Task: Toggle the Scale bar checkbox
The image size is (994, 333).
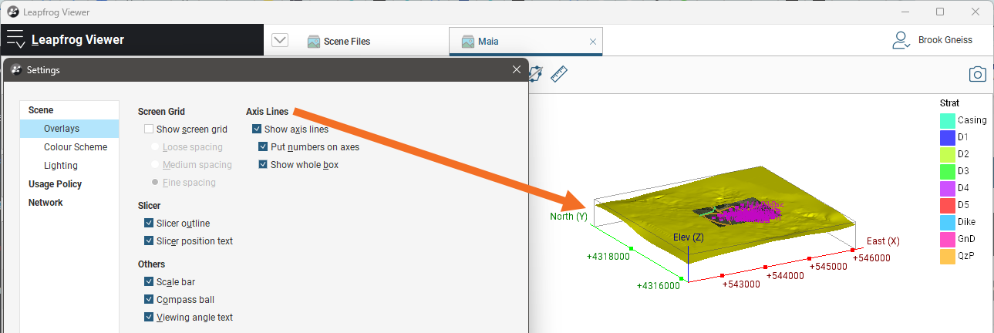Action: (149, 282)
